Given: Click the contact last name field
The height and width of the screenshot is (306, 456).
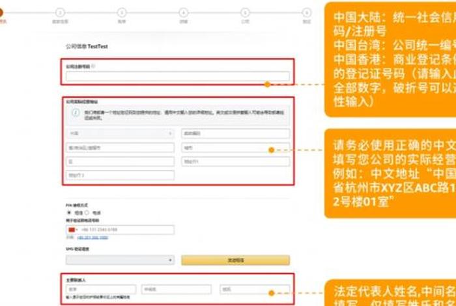Looking at the screenshot, I should 255,290.
